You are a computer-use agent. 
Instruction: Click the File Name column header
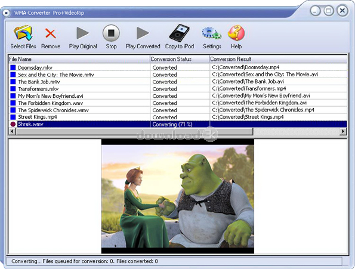click(79, 59)
